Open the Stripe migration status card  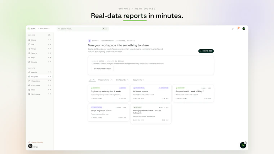[109, 113]
